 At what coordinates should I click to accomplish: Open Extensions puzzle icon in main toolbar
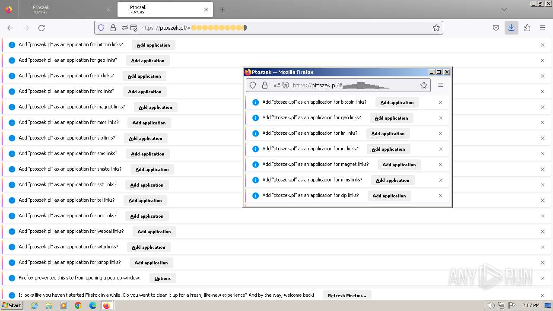point(527,28)
